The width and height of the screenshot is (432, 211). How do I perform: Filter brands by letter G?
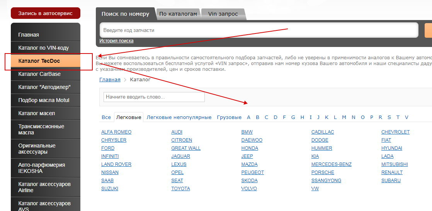[293, 117]
